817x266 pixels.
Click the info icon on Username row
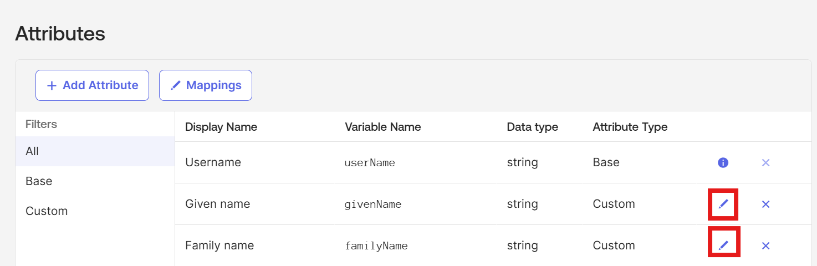[x=723, y=163]
